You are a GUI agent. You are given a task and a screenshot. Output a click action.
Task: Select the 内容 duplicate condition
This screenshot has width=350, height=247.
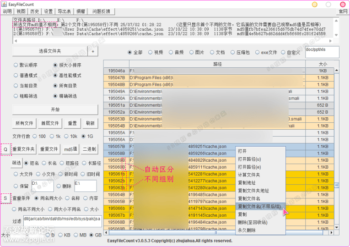pyautogui.click(x=91, y=198)
